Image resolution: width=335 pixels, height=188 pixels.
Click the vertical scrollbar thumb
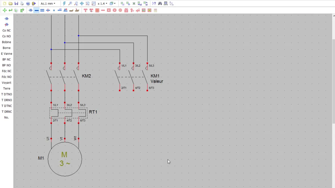[334, 81]
